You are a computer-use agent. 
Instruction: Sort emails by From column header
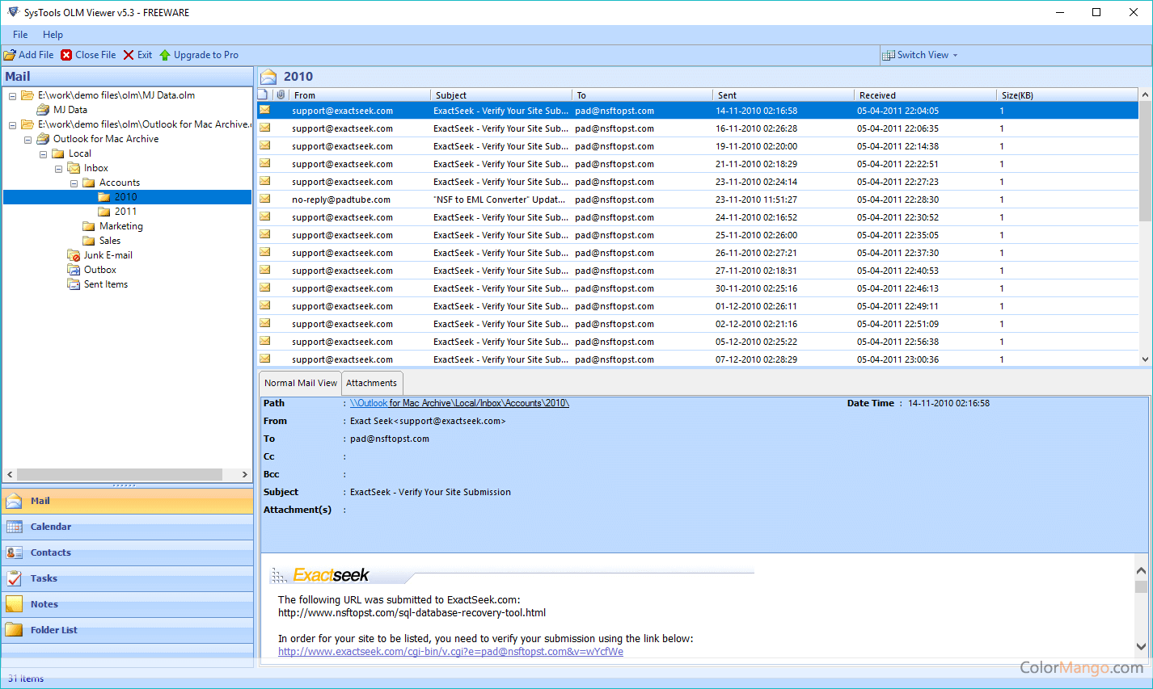359,95
